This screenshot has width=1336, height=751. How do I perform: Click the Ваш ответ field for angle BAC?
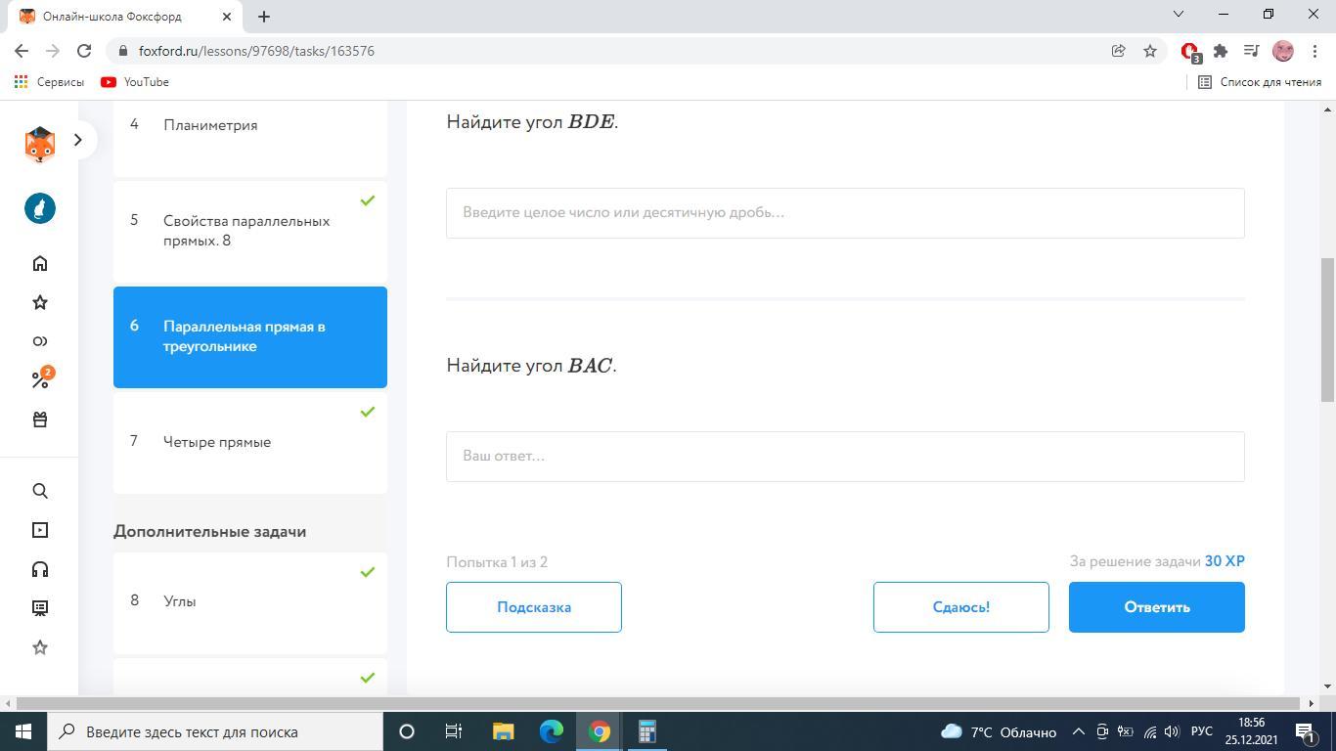(845, 457)
